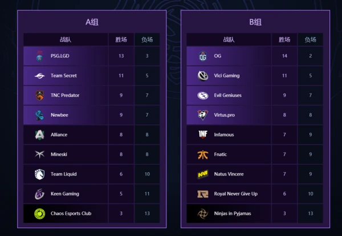Image resolution: width=342 pixels, height=236 pixels.
Task: Click the Team Liquid horse logo
Action: (39, 174)
